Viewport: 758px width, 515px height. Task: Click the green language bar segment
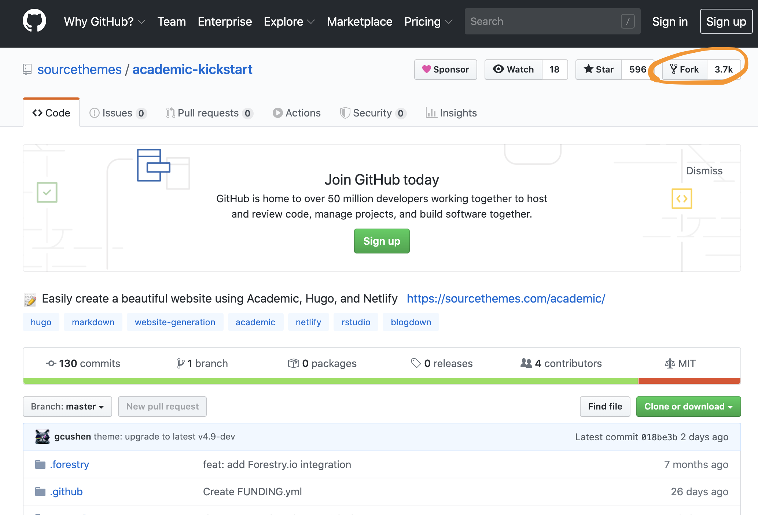330,381
